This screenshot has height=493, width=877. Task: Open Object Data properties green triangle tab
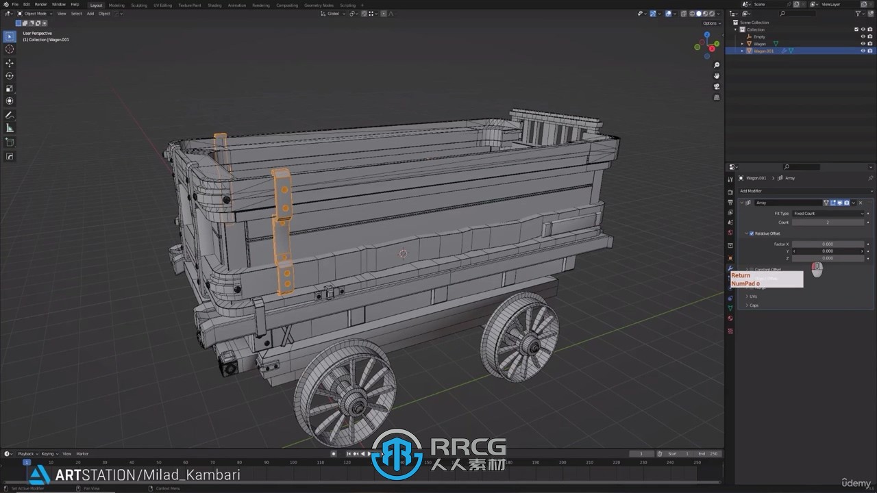(x=730, y=308)
